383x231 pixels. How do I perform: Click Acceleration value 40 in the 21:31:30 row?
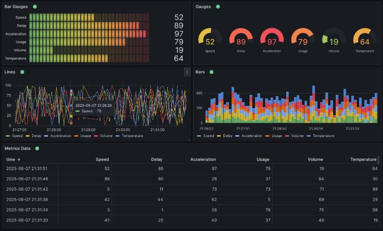click(214, 220)
